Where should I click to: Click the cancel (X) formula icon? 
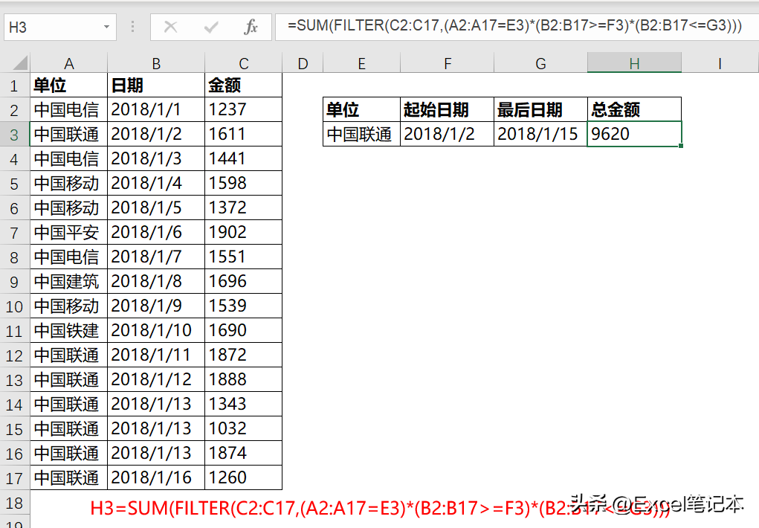[170, 27]
